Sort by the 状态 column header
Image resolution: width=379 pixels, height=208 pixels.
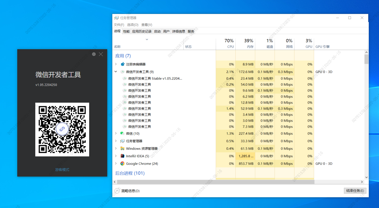click(x=200, y=44)
